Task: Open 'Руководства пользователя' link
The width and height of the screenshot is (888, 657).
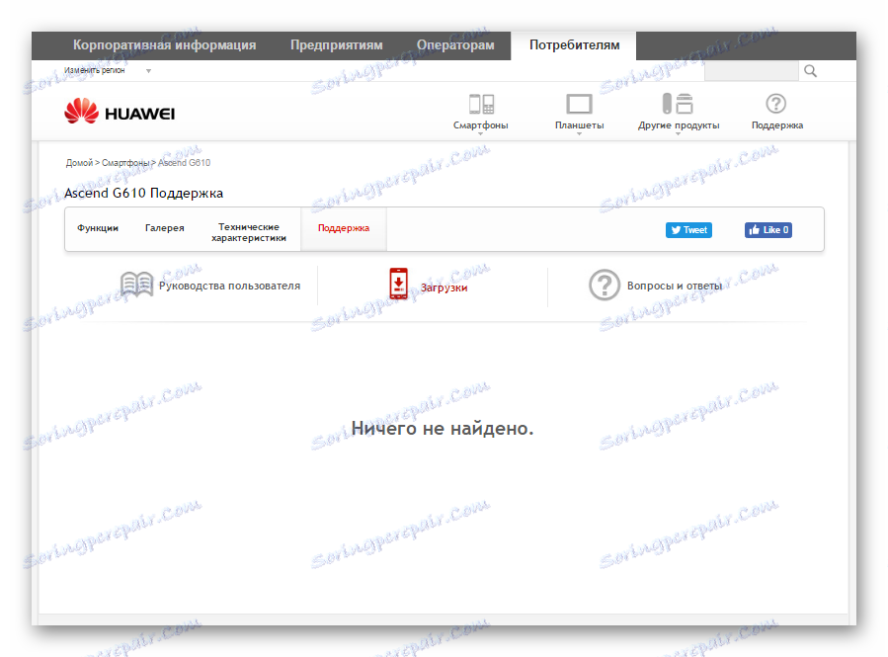Action: (x=229, y=287)
